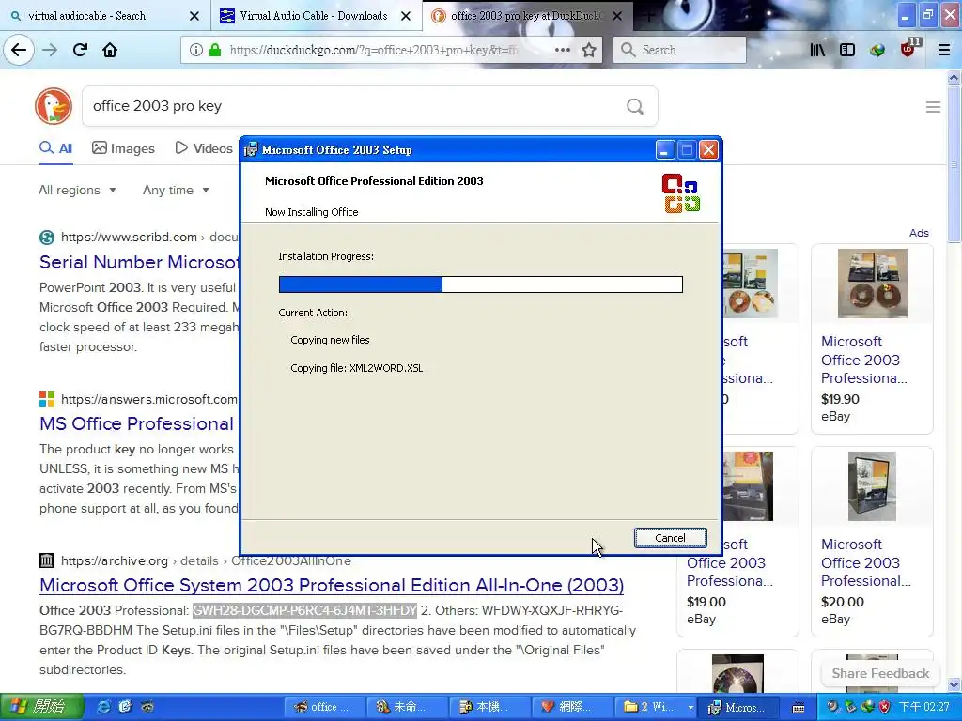Image resolution: width=962 pixels, height=721 pixels.
Task: Switch to the office taskbar window
Action: pos(324,707)
